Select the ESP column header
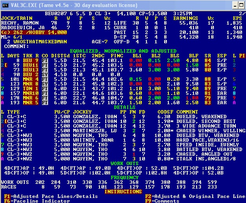 pos(222,56)
